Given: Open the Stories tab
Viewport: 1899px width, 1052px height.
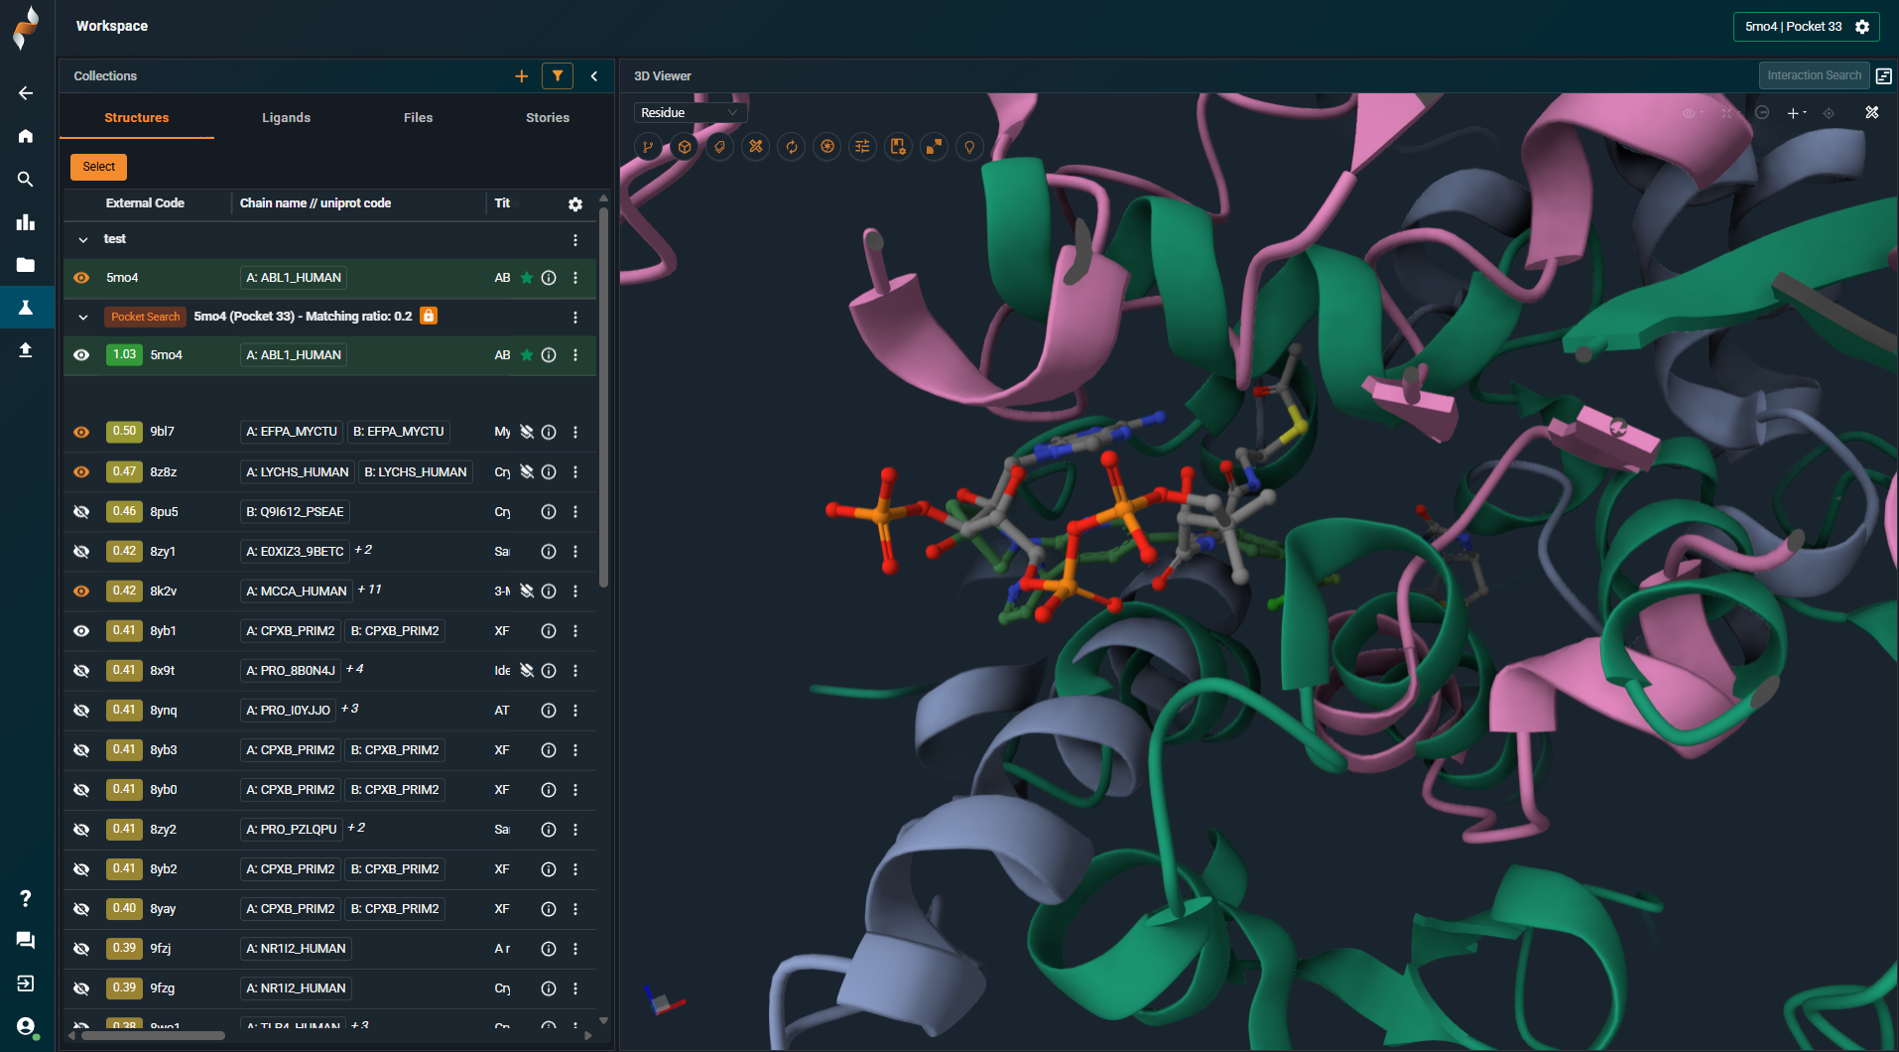Looking at the screenshot, I should (547, 117).
